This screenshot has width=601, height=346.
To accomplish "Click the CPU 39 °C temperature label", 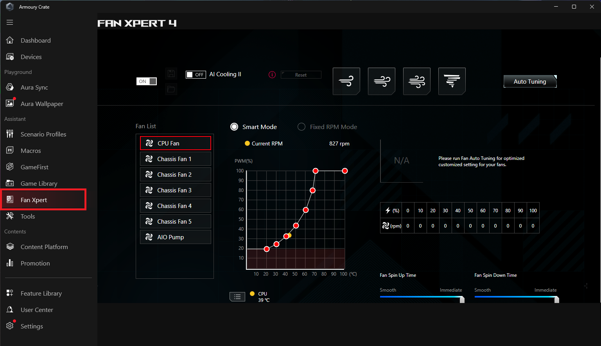I will point(264,297).
